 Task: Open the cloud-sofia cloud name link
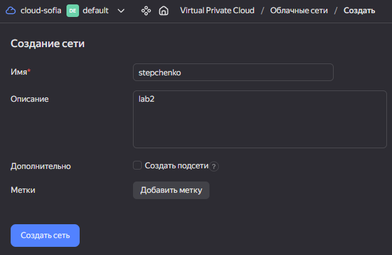point(41,11)
